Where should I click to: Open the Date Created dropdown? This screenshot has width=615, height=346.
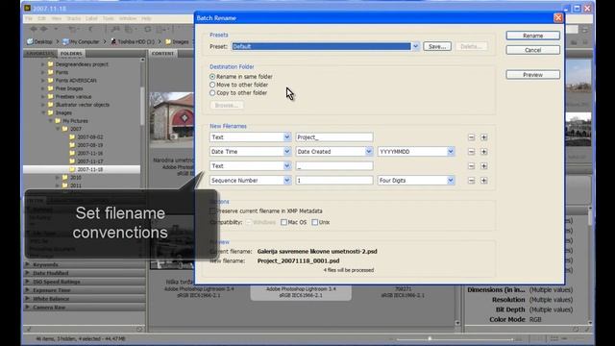coord(369,152)
